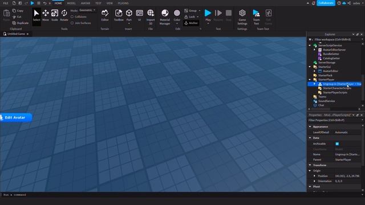Select CatalogGetter in Explorer
The width and height of the screenshot is (365, 205).
pos(331,58)
